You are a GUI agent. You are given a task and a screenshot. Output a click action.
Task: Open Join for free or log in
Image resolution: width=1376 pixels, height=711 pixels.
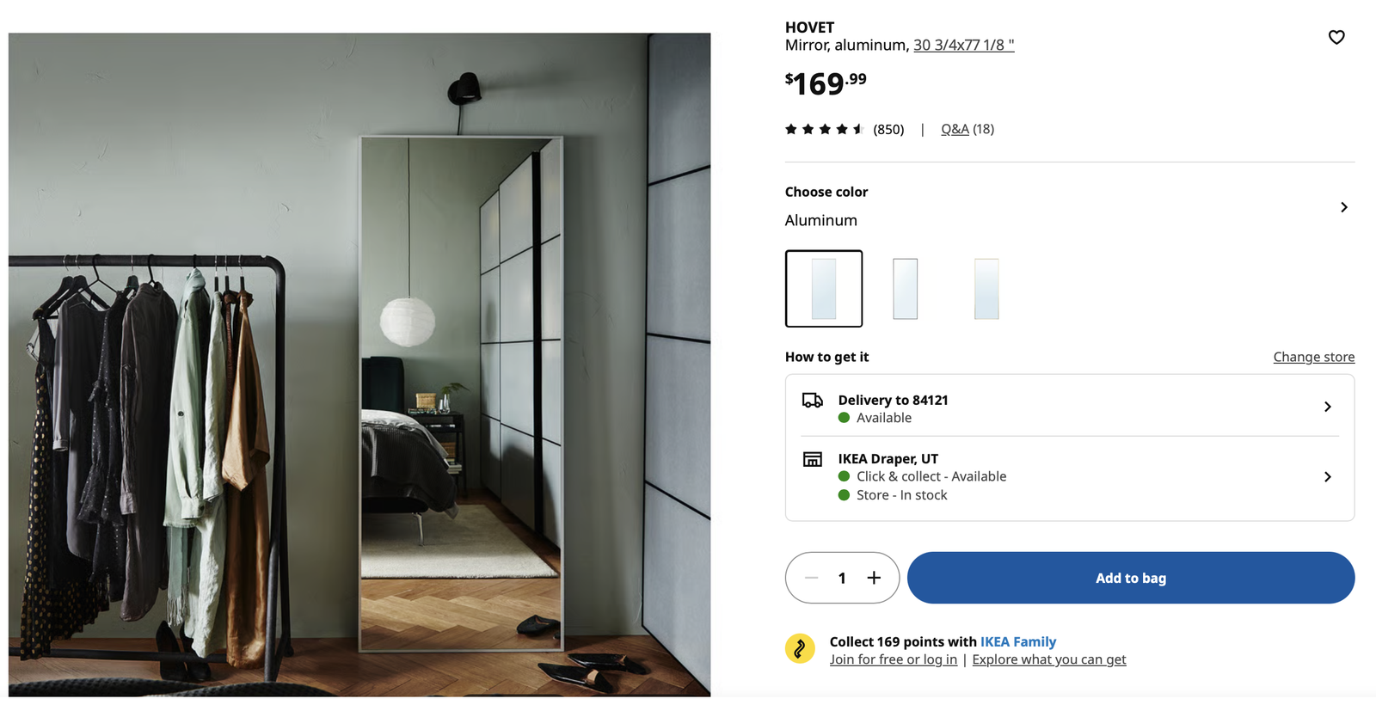coord(893,659)
